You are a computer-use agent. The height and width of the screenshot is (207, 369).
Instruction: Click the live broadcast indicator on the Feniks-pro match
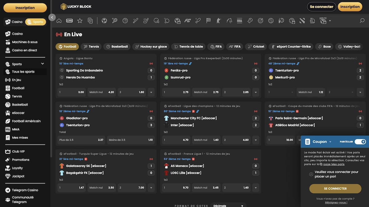click(x=256, y=63)
